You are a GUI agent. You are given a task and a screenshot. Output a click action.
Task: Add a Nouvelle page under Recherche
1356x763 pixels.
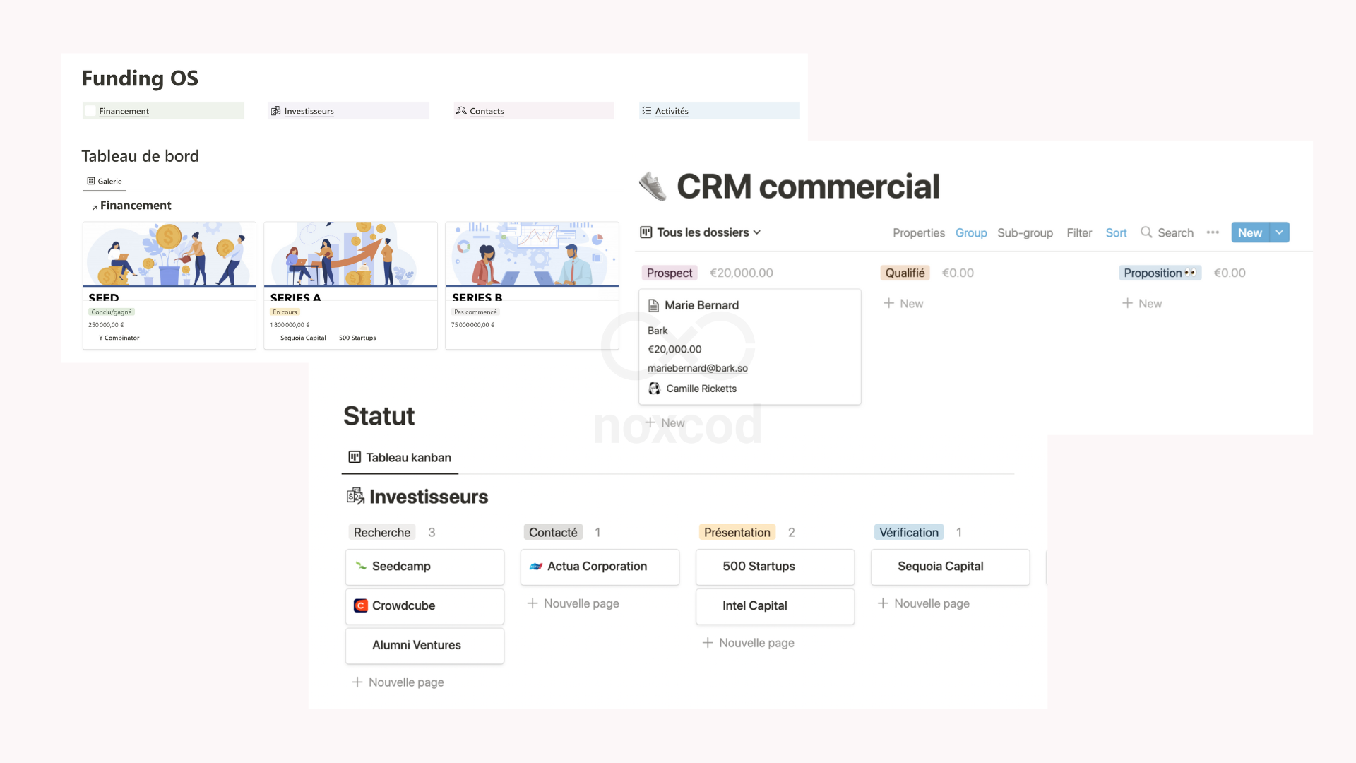coord(398,682)
